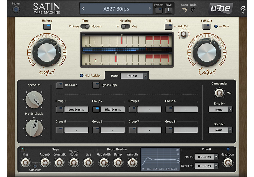The height and width of the screenshot is (177, 254).
Task: Click the Midi Activity indicator light
Action: click(82, 75)
